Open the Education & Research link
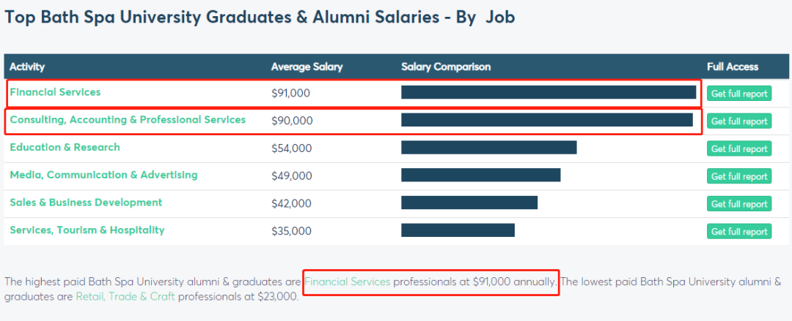 [65, 148]
